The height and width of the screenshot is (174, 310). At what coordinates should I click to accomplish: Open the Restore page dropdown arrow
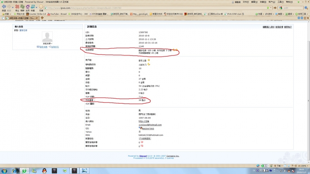point(36,7)
